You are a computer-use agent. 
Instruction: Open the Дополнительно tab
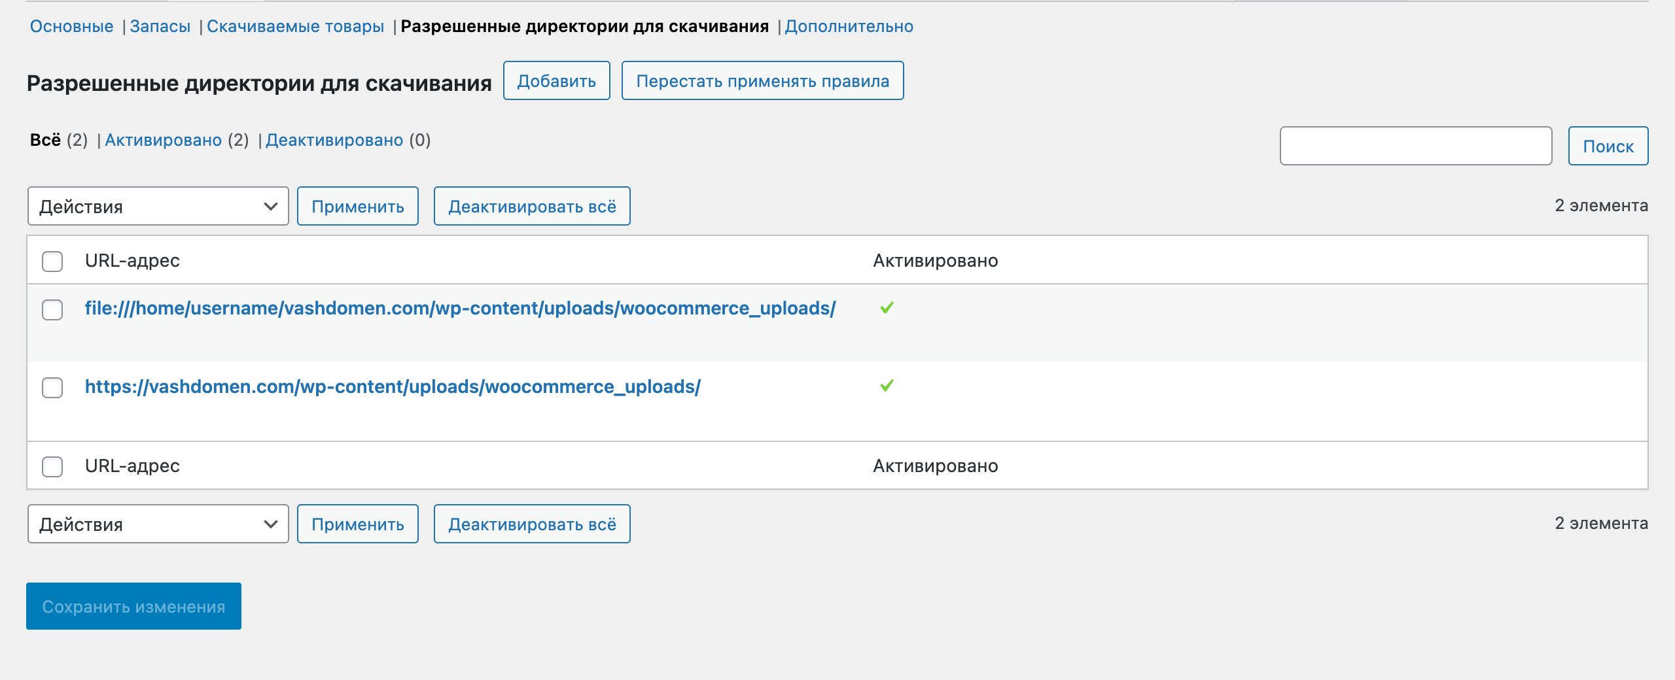pos(849,27)
